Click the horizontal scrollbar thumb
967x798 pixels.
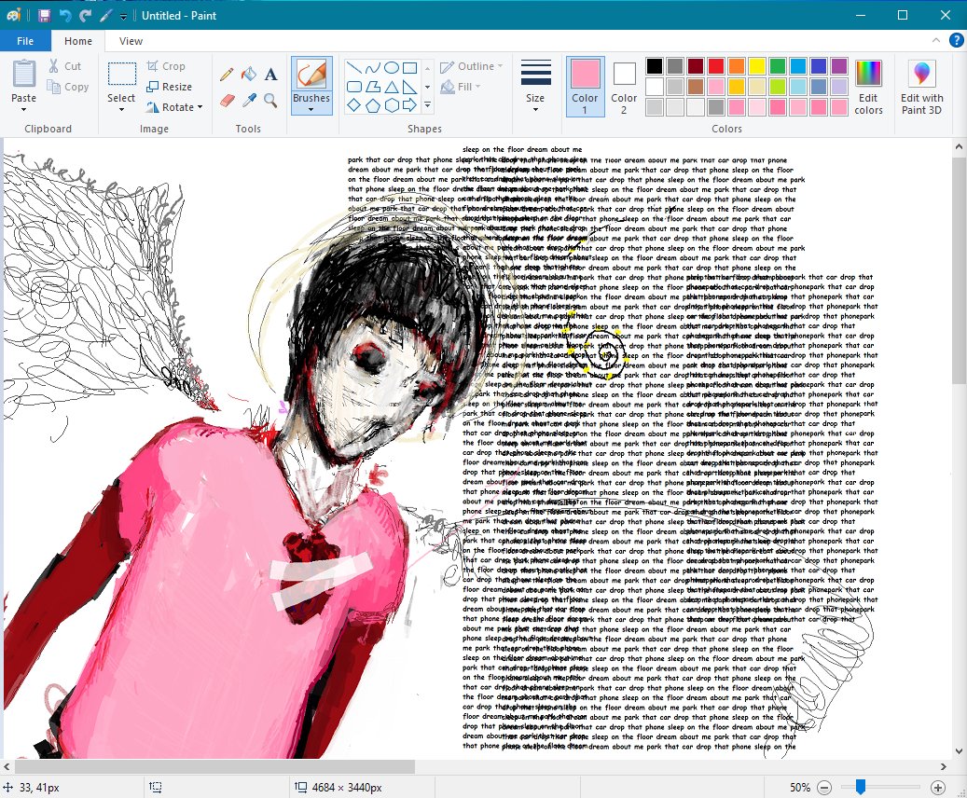[x=214, y=766]
